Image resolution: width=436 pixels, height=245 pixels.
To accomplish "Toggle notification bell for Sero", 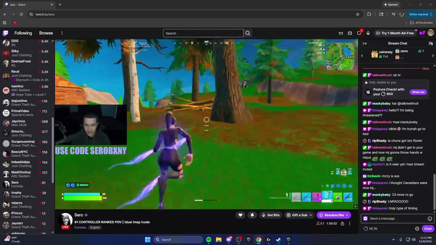I will click(x=252, y=215).
